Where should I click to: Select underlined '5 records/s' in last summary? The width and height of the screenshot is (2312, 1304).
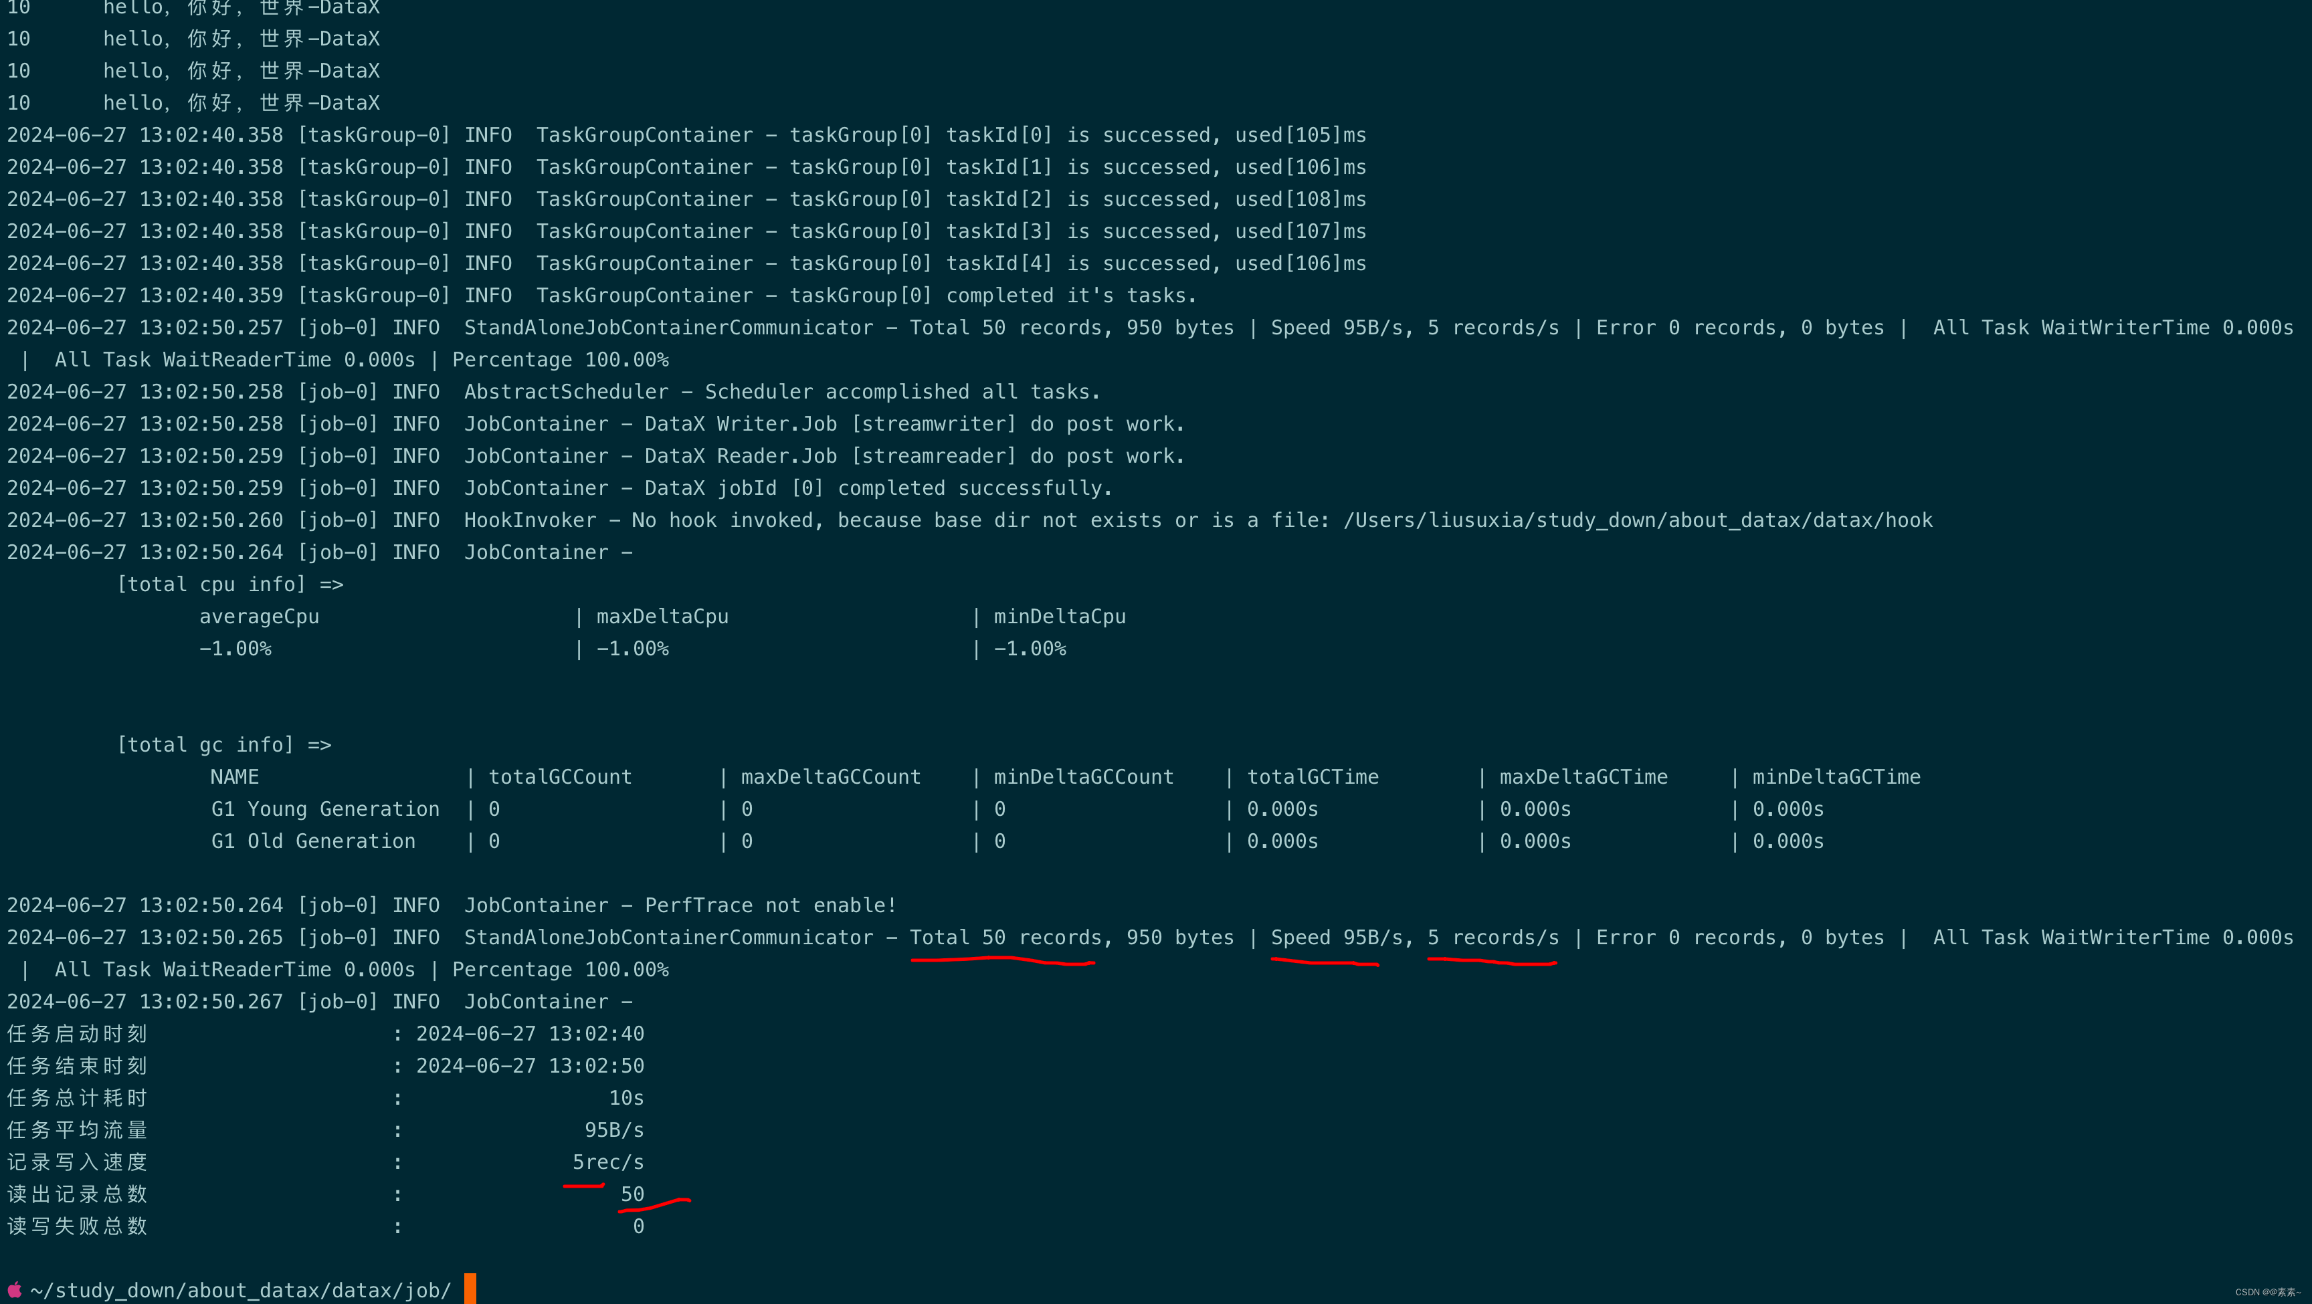tap(1492, 938)
